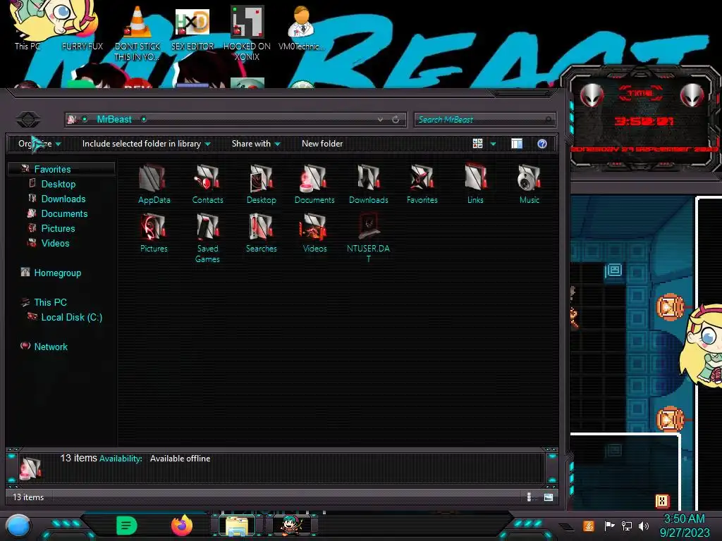Viewport: 722px width, 541px height.
Task: Select Pictures in navigation pane
Action: (x=58, y=228)
